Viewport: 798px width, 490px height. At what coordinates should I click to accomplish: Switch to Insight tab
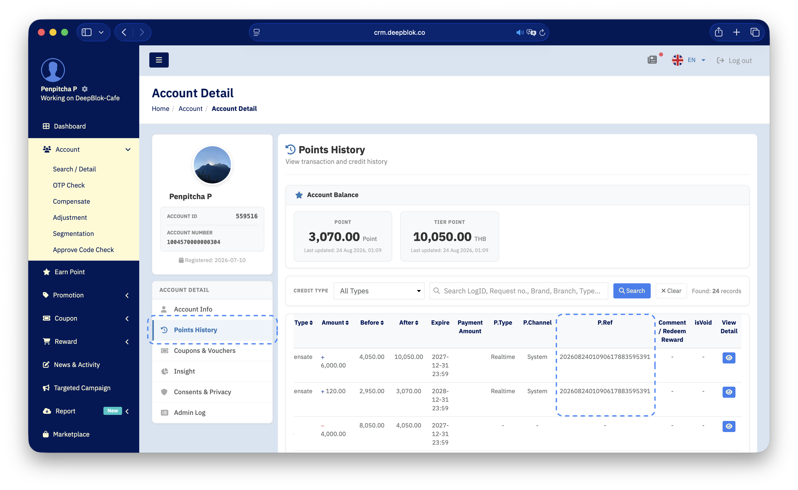click(x=212, y=371)
